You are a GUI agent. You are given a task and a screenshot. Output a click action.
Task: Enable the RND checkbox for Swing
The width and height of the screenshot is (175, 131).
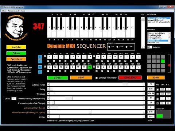tap(157, 90)
